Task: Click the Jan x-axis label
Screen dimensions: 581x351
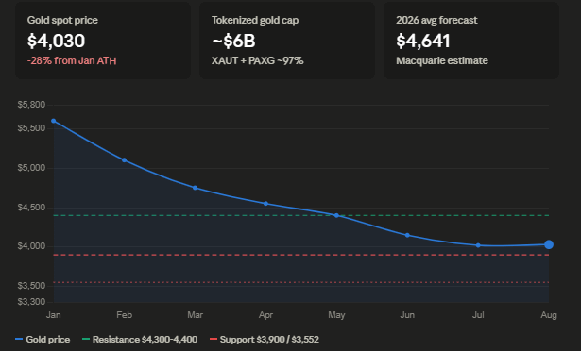Action: click(53, 315)
